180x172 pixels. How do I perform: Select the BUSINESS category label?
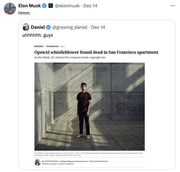coord(39,46)
